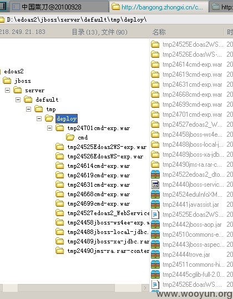
Task: Click the tree horizontal scrollbar thumb
Action: tap(66, 288)
